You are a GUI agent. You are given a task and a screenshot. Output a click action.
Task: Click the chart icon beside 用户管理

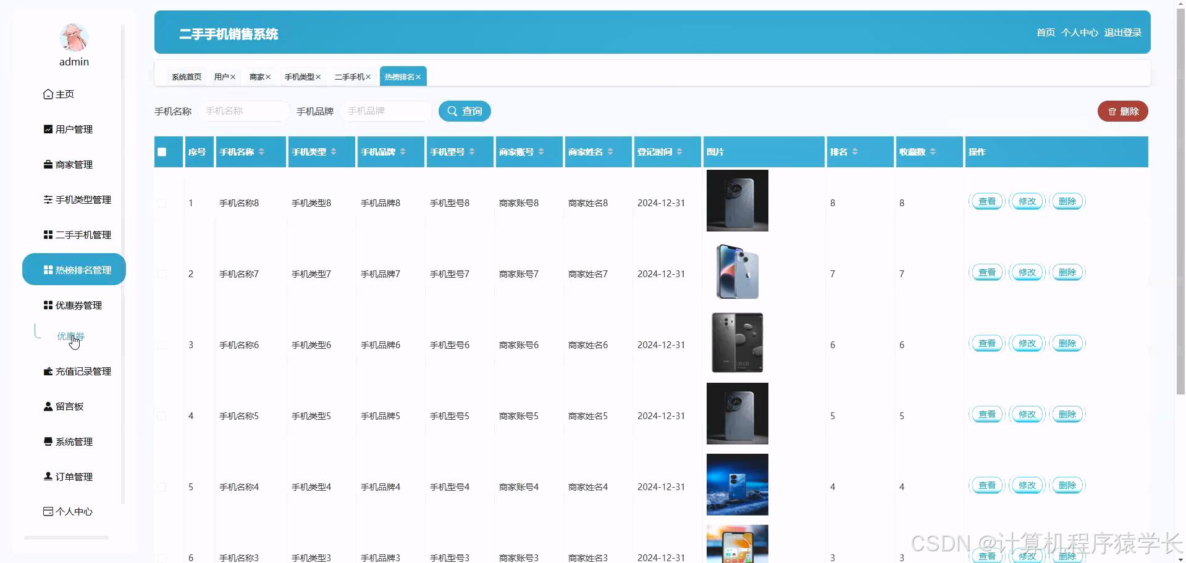click(48, 129)
